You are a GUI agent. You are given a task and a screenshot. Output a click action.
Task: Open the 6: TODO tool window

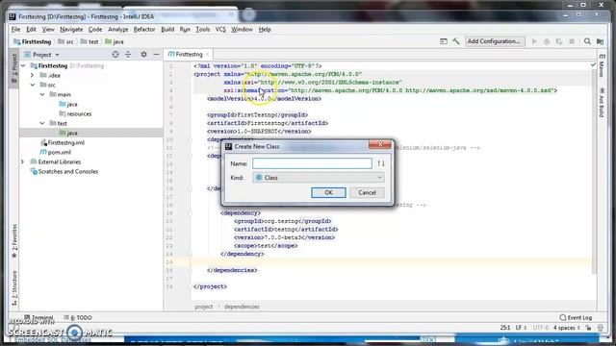(x=78, y=317)
